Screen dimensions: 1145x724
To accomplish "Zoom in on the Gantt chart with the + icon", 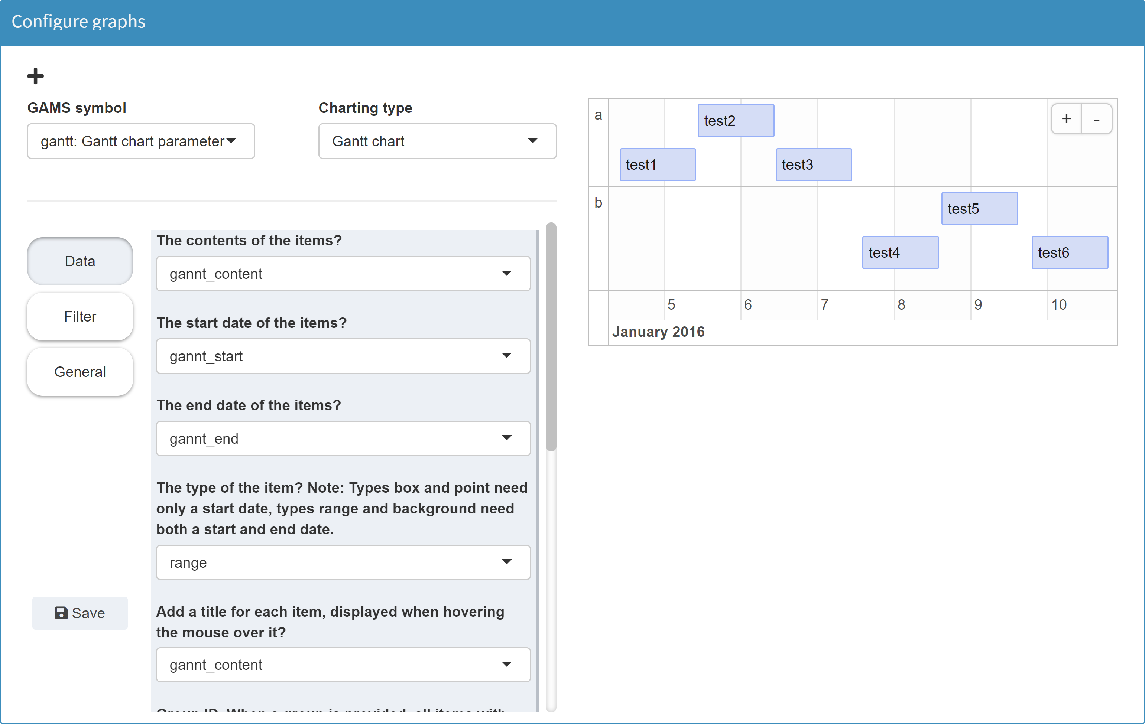I will tap(1067, 119).
